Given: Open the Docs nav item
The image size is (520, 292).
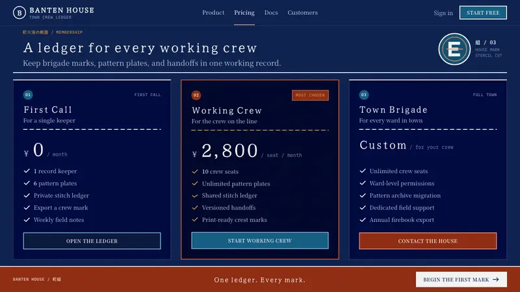Looking at the screenshot, I should click(271, 12).
